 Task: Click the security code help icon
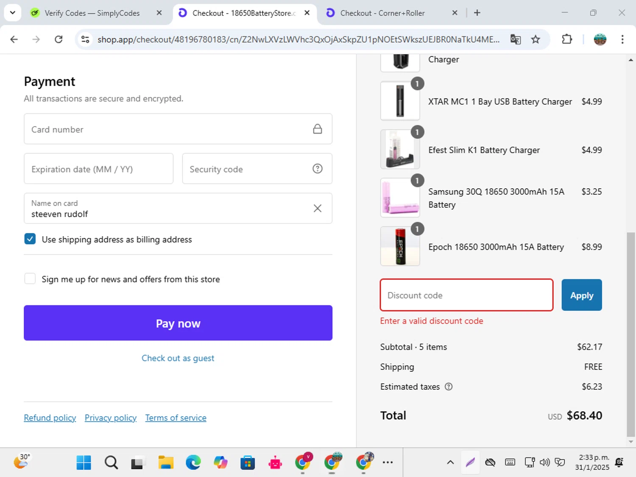(317, 169)
